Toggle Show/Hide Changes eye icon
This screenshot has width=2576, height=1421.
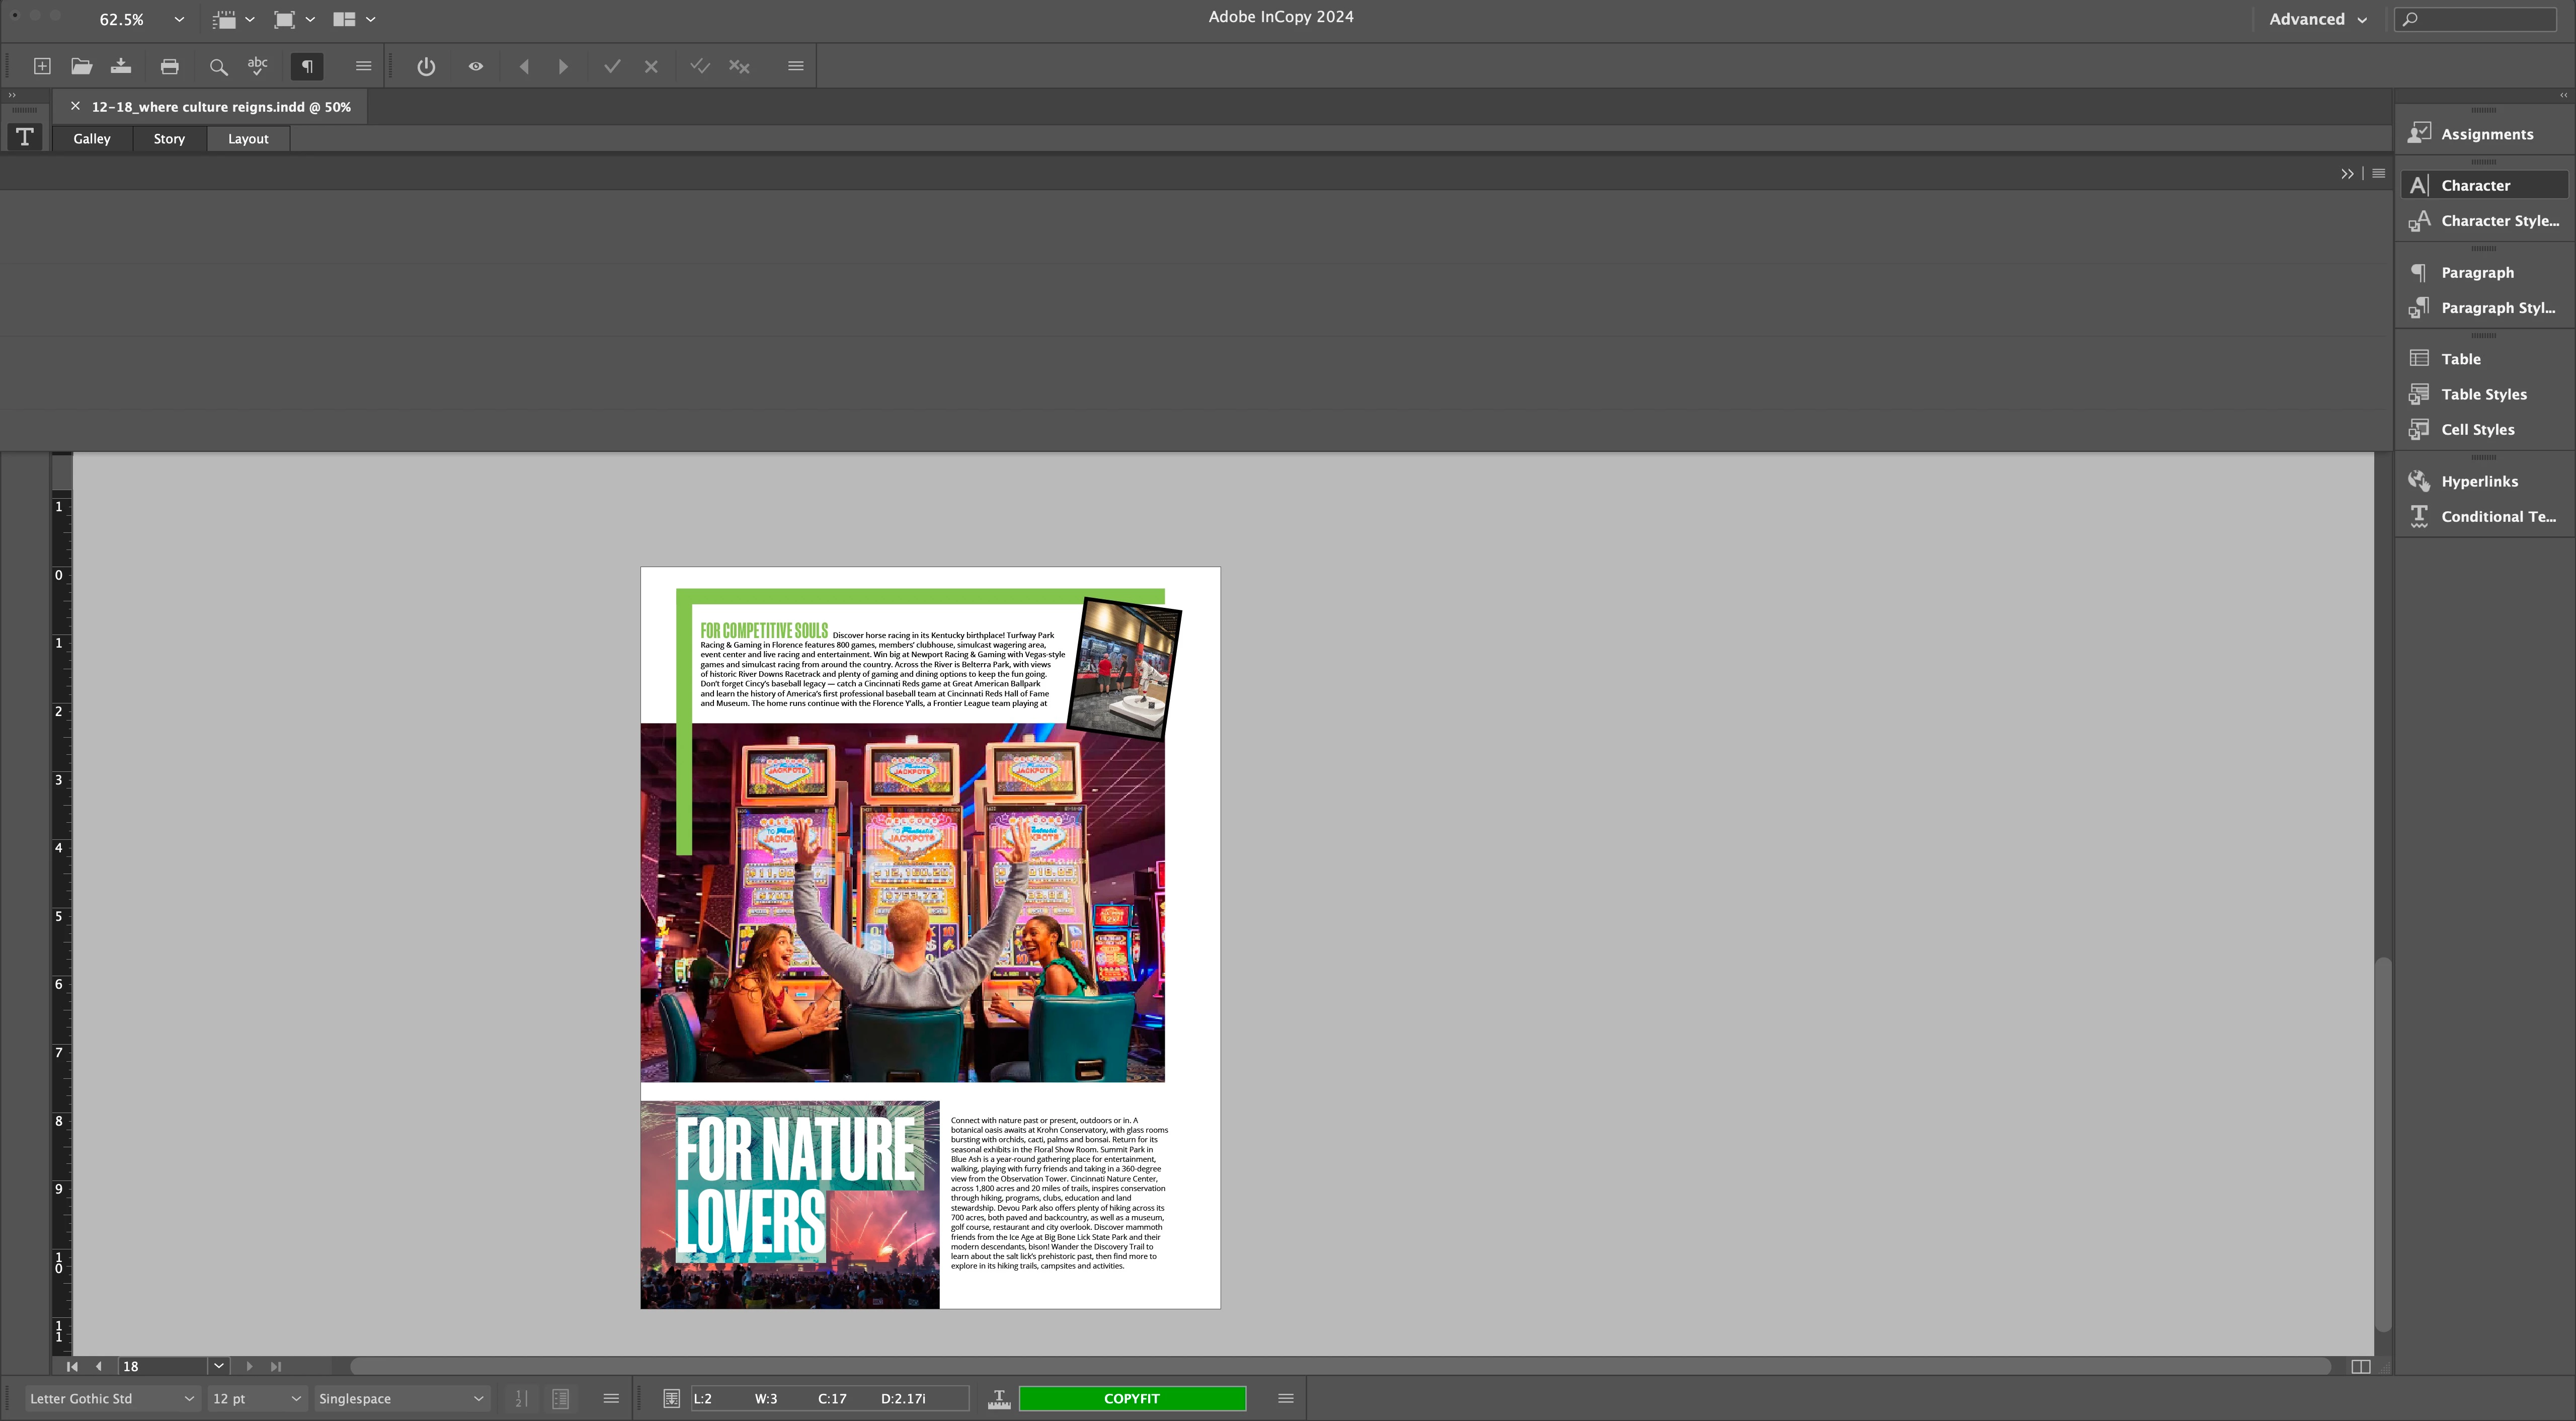476,66
